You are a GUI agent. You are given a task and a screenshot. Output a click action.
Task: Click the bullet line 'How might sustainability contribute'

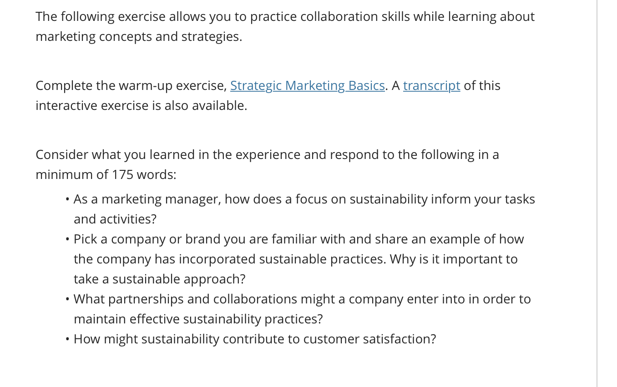pos(255,339)
